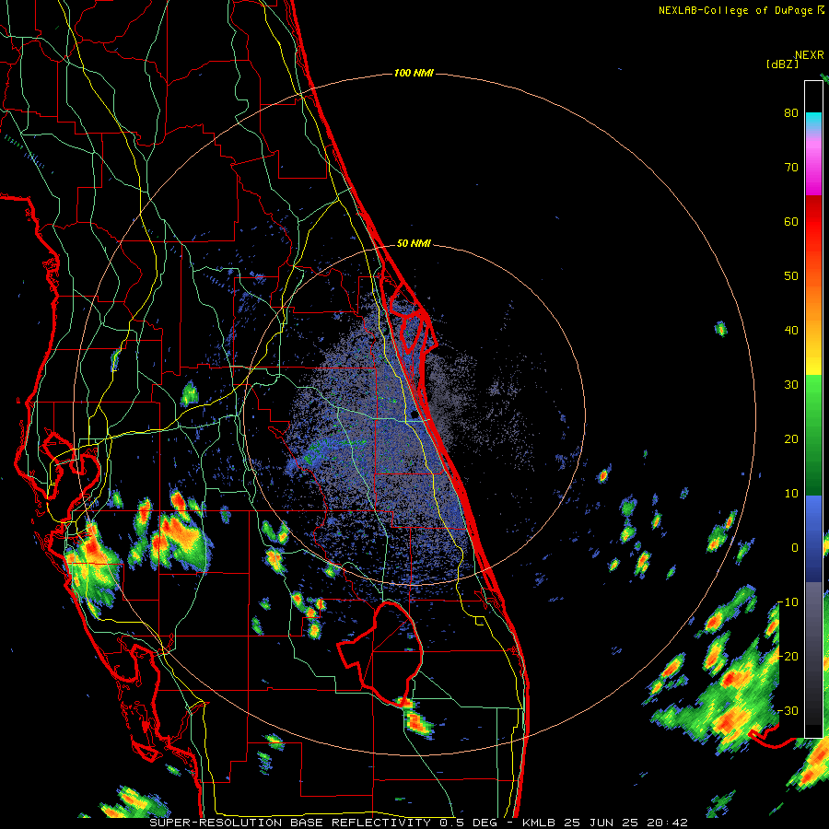This screenshot has width=829, height=829.
Task: Click the red band of the color bar
Action: [813, 222]
